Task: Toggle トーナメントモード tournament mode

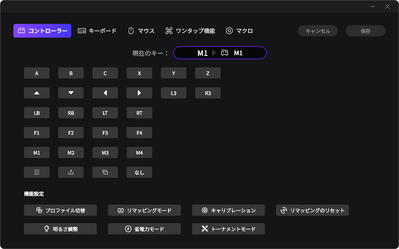Action: [x=228, y=229]
